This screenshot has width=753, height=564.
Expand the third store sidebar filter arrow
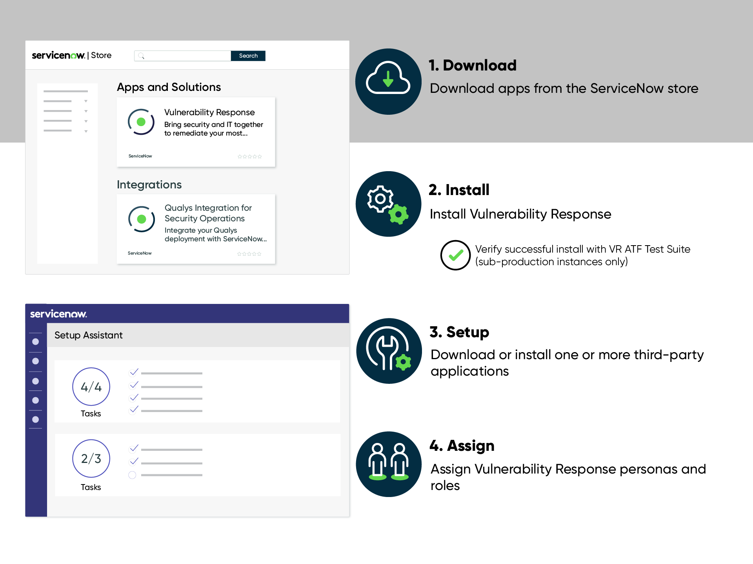[86, 121]
